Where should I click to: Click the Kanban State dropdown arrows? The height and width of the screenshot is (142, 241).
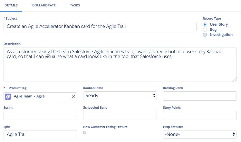154,96
